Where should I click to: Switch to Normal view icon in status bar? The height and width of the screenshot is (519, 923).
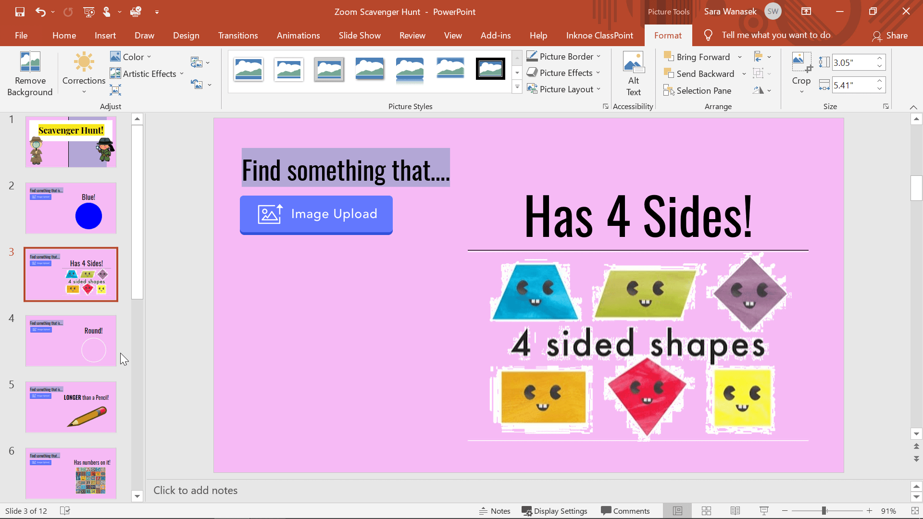(677, 511)
